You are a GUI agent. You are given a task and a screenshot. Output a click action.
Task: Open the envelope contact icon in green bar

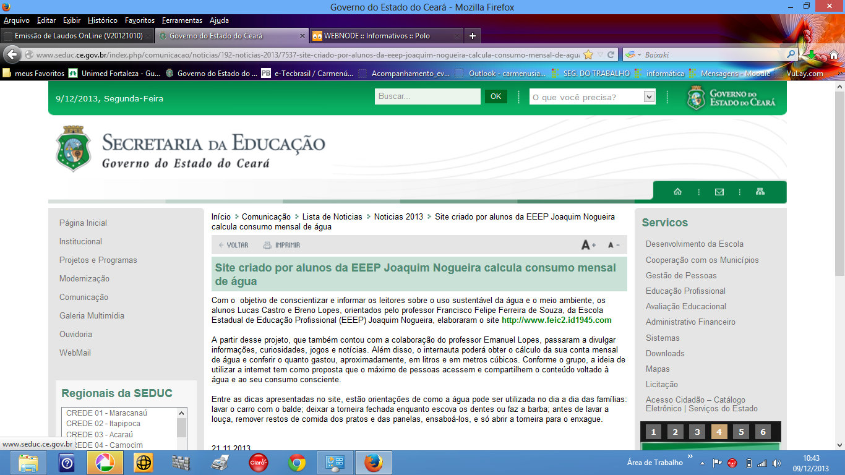point(719,192)
